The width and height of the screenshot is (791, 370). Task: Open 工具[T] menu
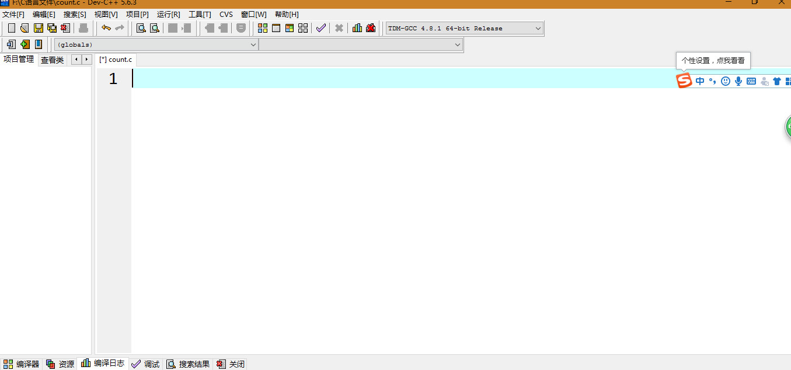click(x=200, y=14)
